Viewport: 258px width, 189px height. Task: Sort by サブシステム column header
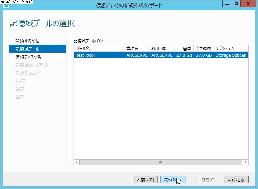click(x=230, y=48)
